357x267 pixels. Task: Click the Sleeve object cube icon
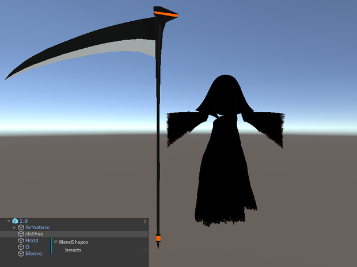coord(21,253)
